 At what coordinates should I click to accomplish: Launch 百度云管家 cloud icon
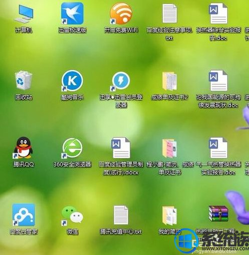point(24,215)
